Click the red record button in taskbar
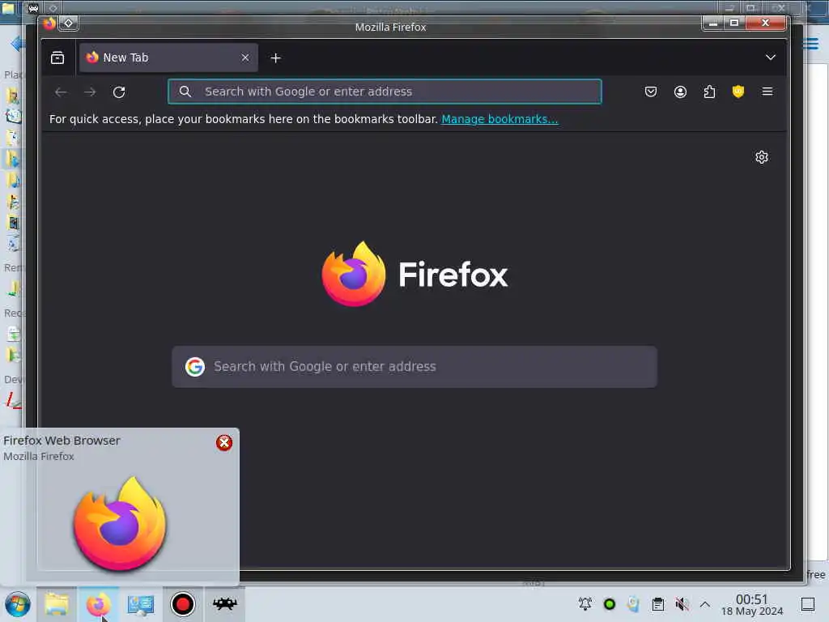This screenshot has width=829, height=622. [183, 604]
